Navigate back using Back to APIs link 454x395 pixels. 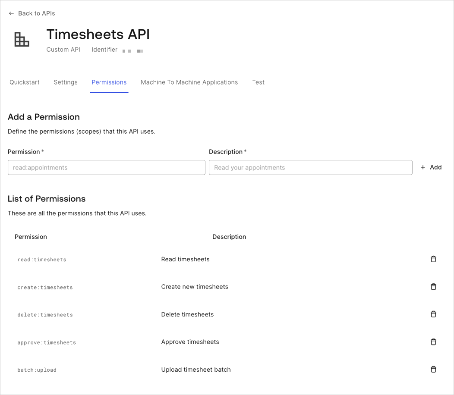point(37,13)
